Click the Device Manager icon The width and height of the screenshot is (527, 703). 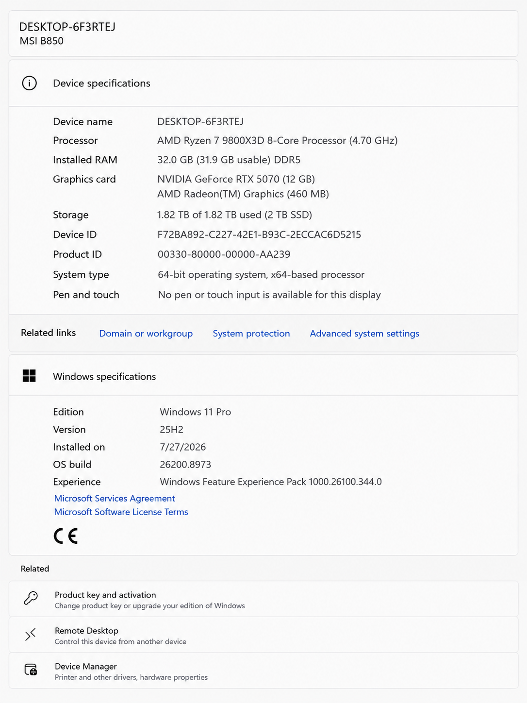click(x=31, y=670)
